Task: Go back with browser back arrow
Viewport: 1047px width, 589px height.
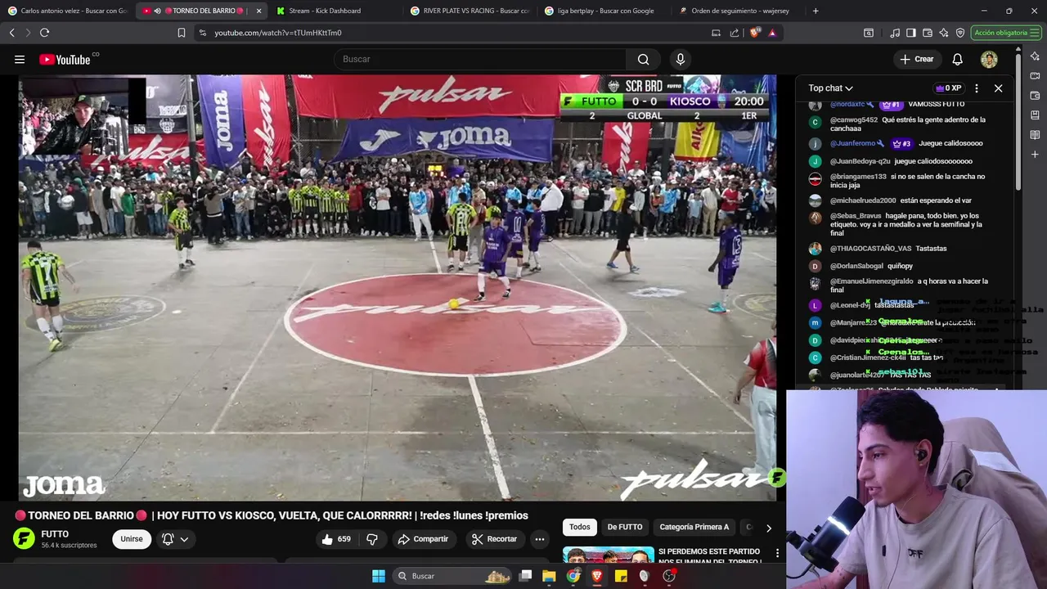Action: pos(12,33)
